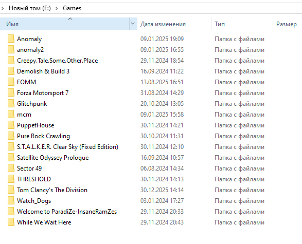Click the date 13.08.2025 16:51
The width and height of the screenshot is (302, 244).
[162, 82]
